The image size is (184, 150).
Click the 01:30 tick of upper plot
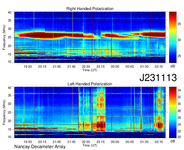pos(144,67)
